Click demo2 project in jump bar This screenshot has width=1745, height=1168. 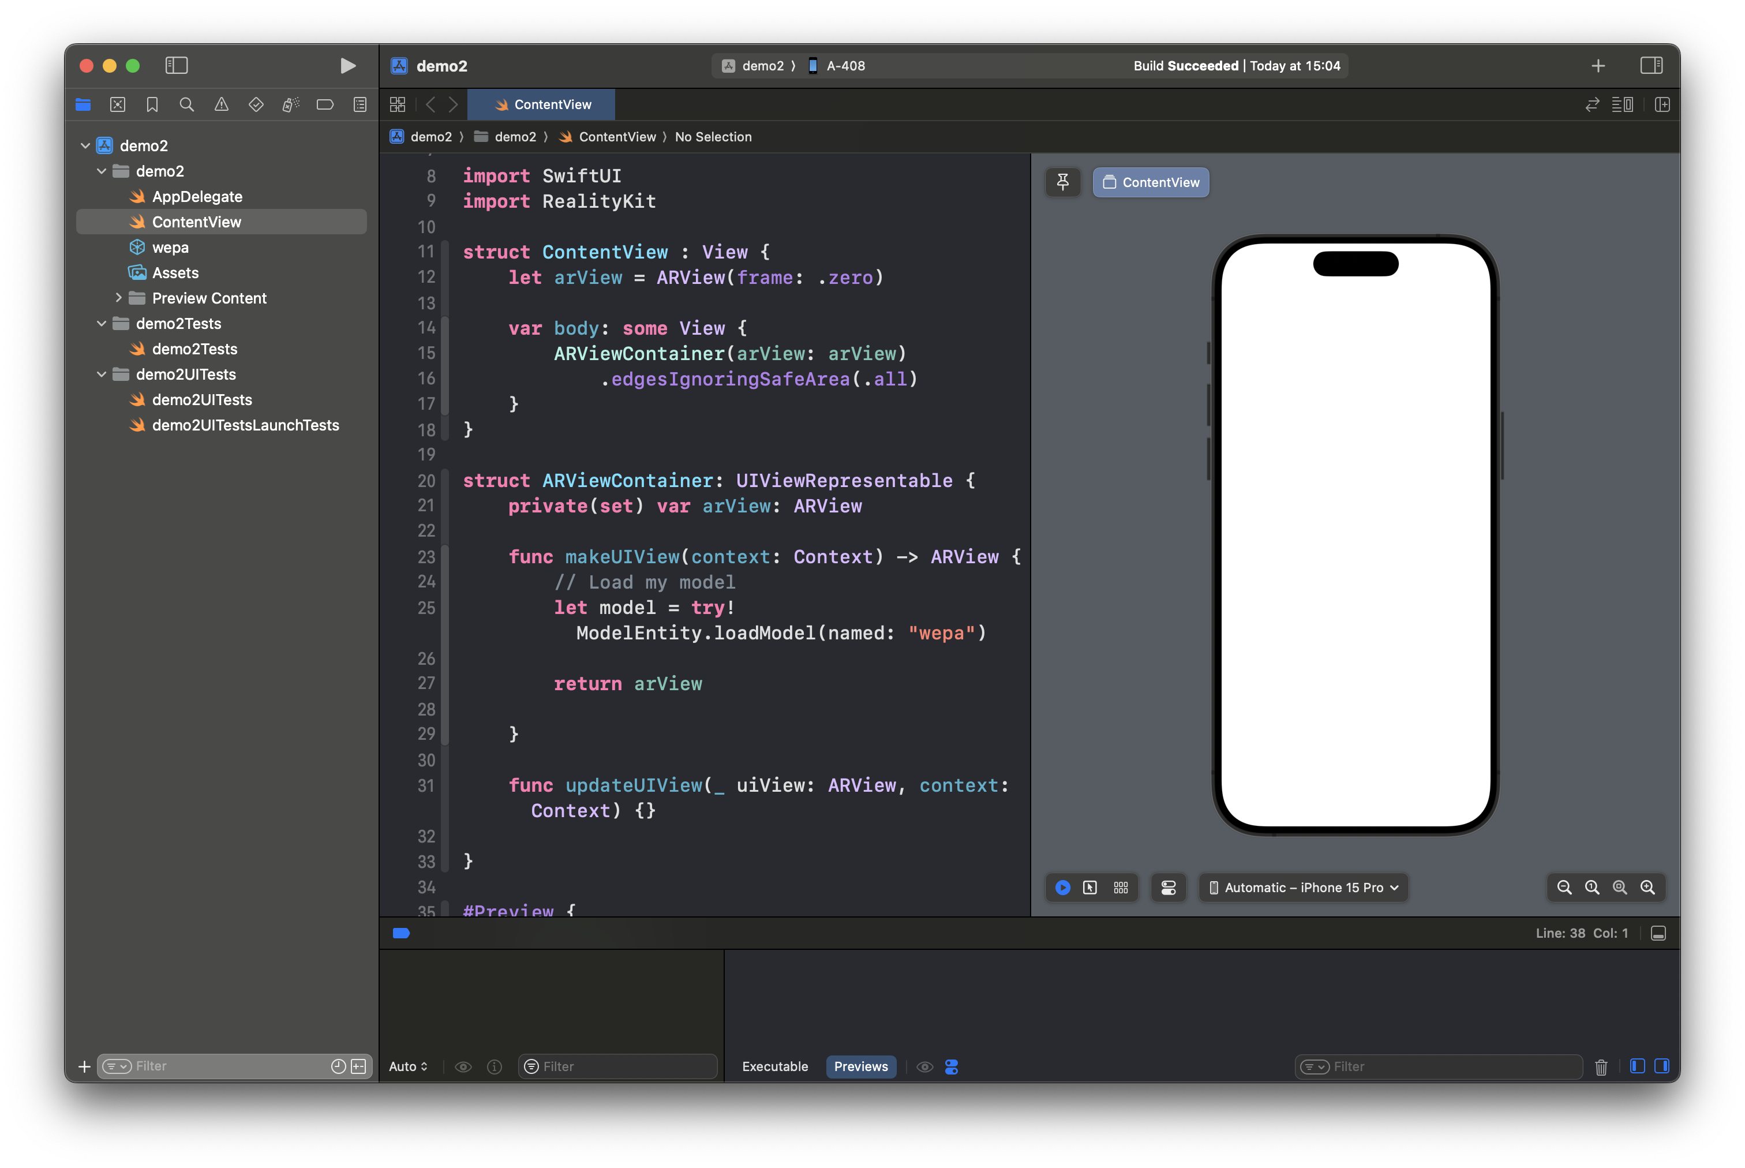[x=422, y=137]
